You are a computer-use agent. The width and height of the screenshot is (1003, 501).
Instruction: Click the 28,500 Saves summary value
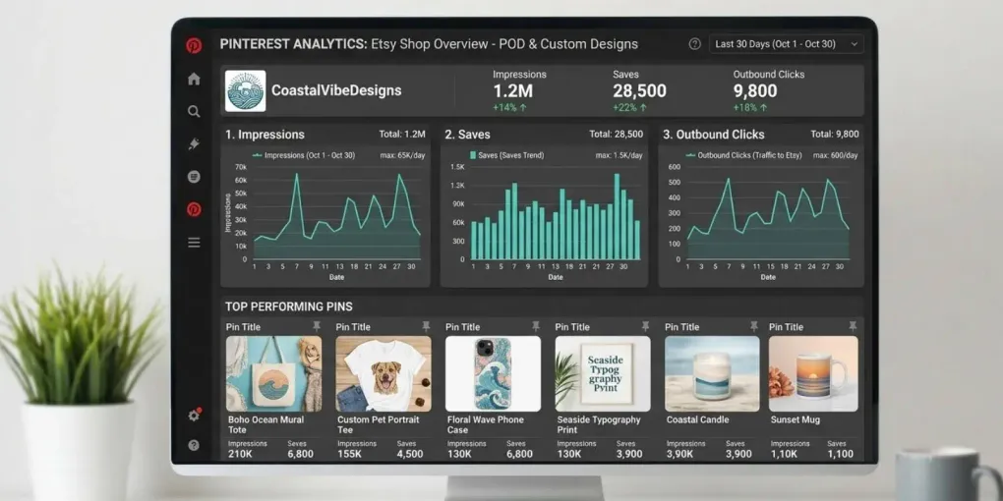click(639, 90)
